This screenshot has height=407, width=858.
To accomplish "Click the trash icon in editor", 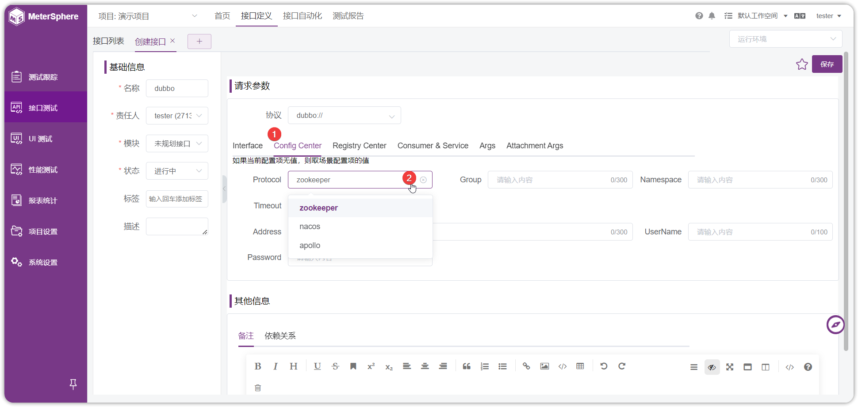I will tap(258, 388).
